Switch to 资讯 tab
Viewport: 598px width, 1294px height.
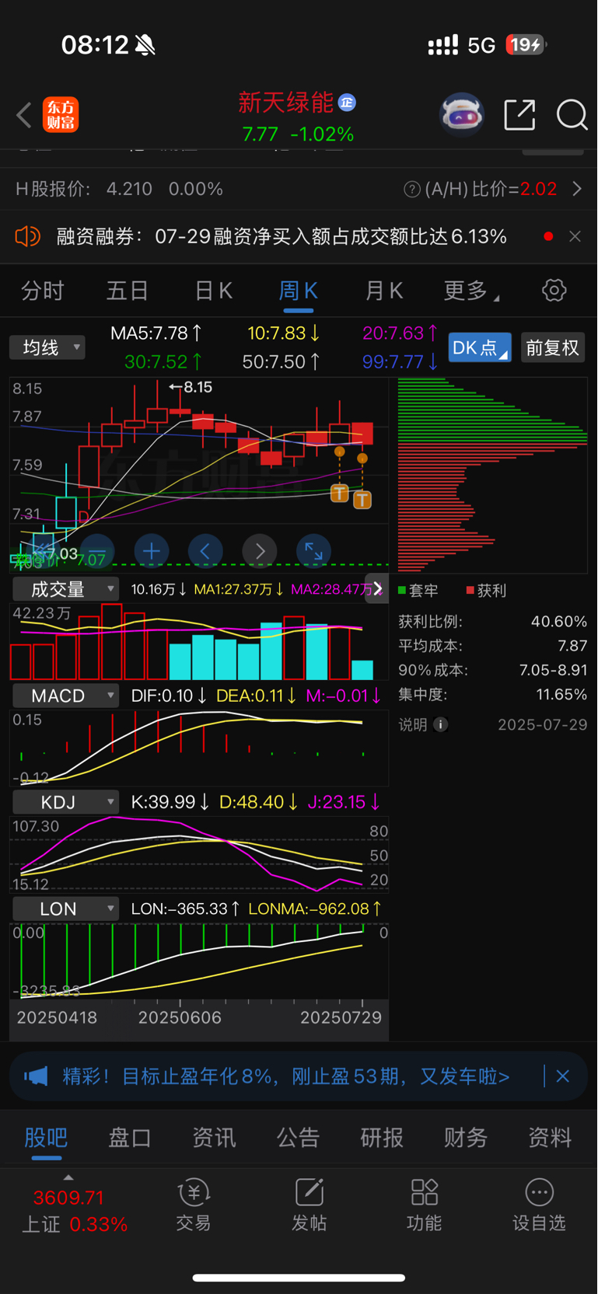pos(214,1138)
